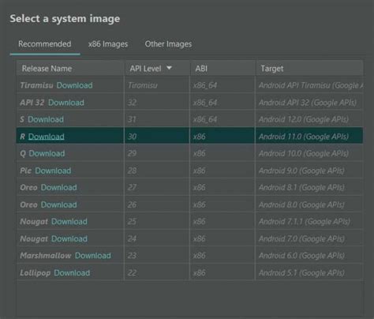Switch to the x86 Images tab

click(x=108, y=44)
